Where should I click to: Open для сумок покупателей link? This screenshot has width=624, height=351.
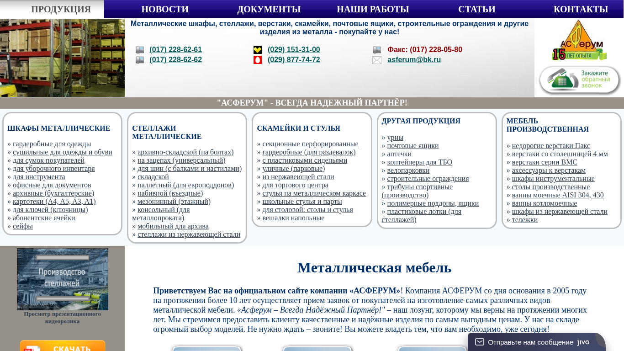[x=48, y=160]
